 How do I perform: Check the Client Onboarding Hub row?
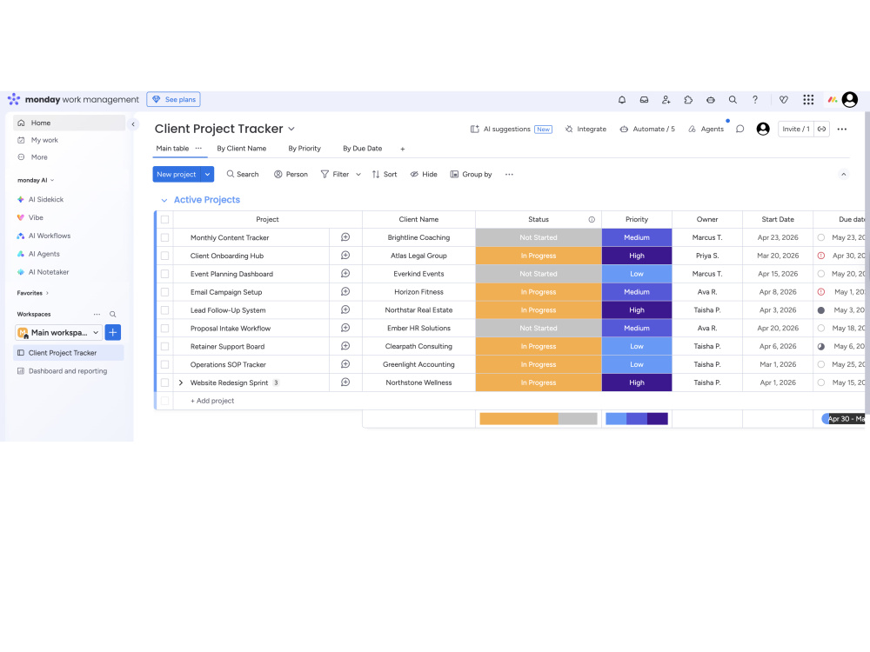point(164,256)
